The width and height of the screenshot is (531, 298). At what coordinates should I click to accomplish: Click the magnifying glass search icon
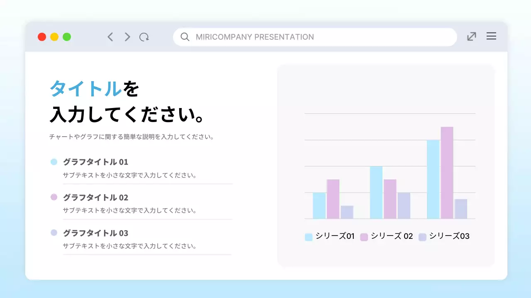click(185, 37)
